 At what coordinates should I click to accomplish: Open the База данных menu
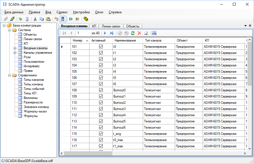14,12
